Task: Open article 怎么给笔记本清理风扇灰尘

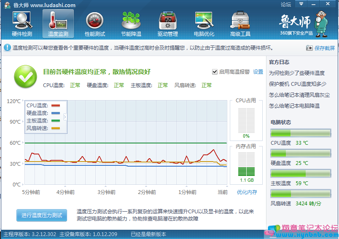Action: [x=299, y=95]
